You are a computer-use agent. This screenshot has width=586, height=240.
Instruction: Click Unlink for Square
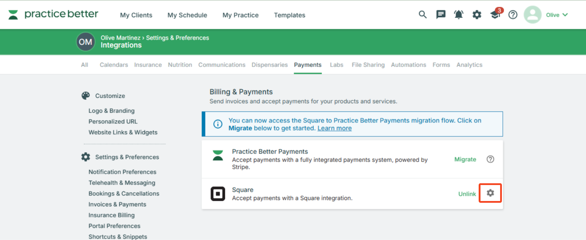pos(467,194)
